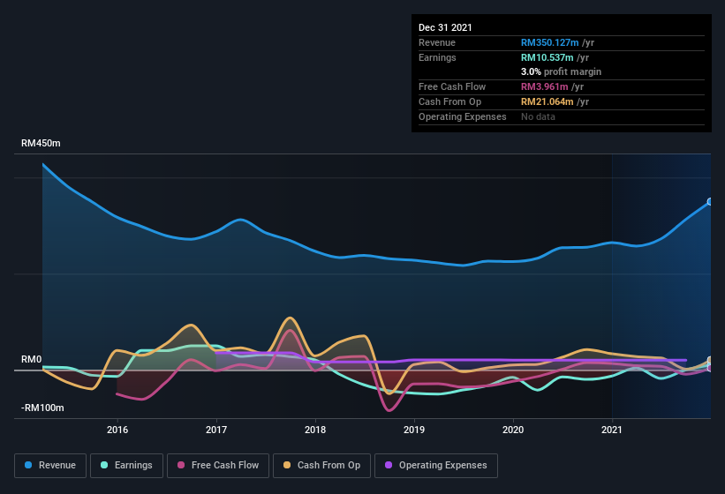Viewport: 725px width, 494px height.
Task: Click the -RM100m axis label
Action: point(42,408)
